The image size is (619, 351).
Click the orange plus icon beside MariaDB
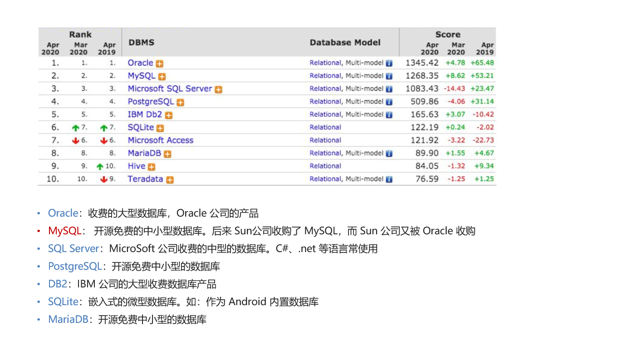click(x=167, y=154)
